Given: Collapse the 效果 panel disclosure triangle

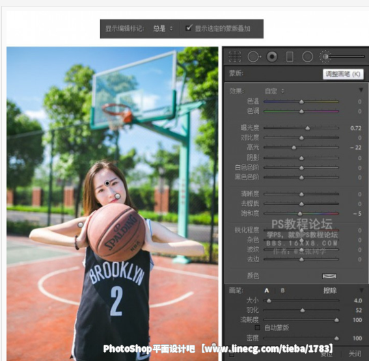Looking at the screenshot, I should click(361, 90).
